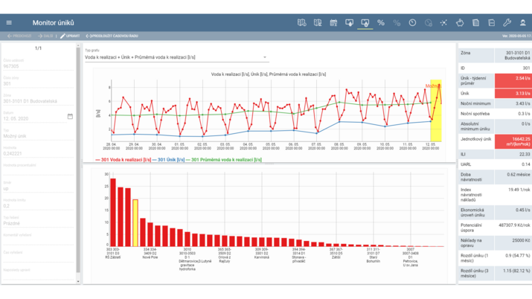Click the network nodes icon in toolbar
This screenshot has height=299, width=532.
point(444,23)
